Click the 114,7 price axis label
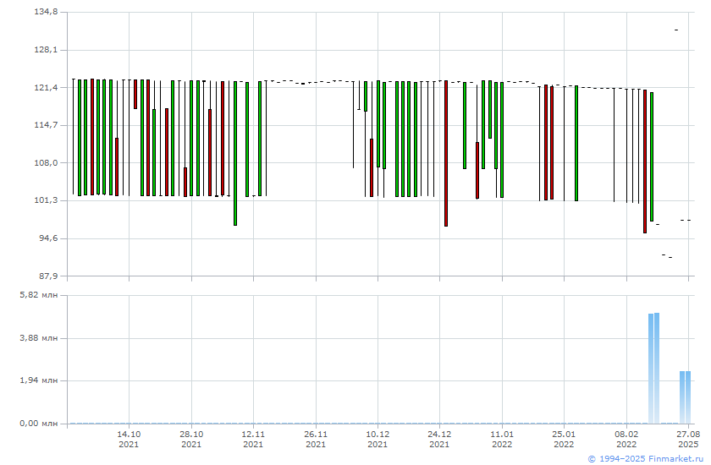The width and height of the screenshot is (711, 465). click(47, 124)
